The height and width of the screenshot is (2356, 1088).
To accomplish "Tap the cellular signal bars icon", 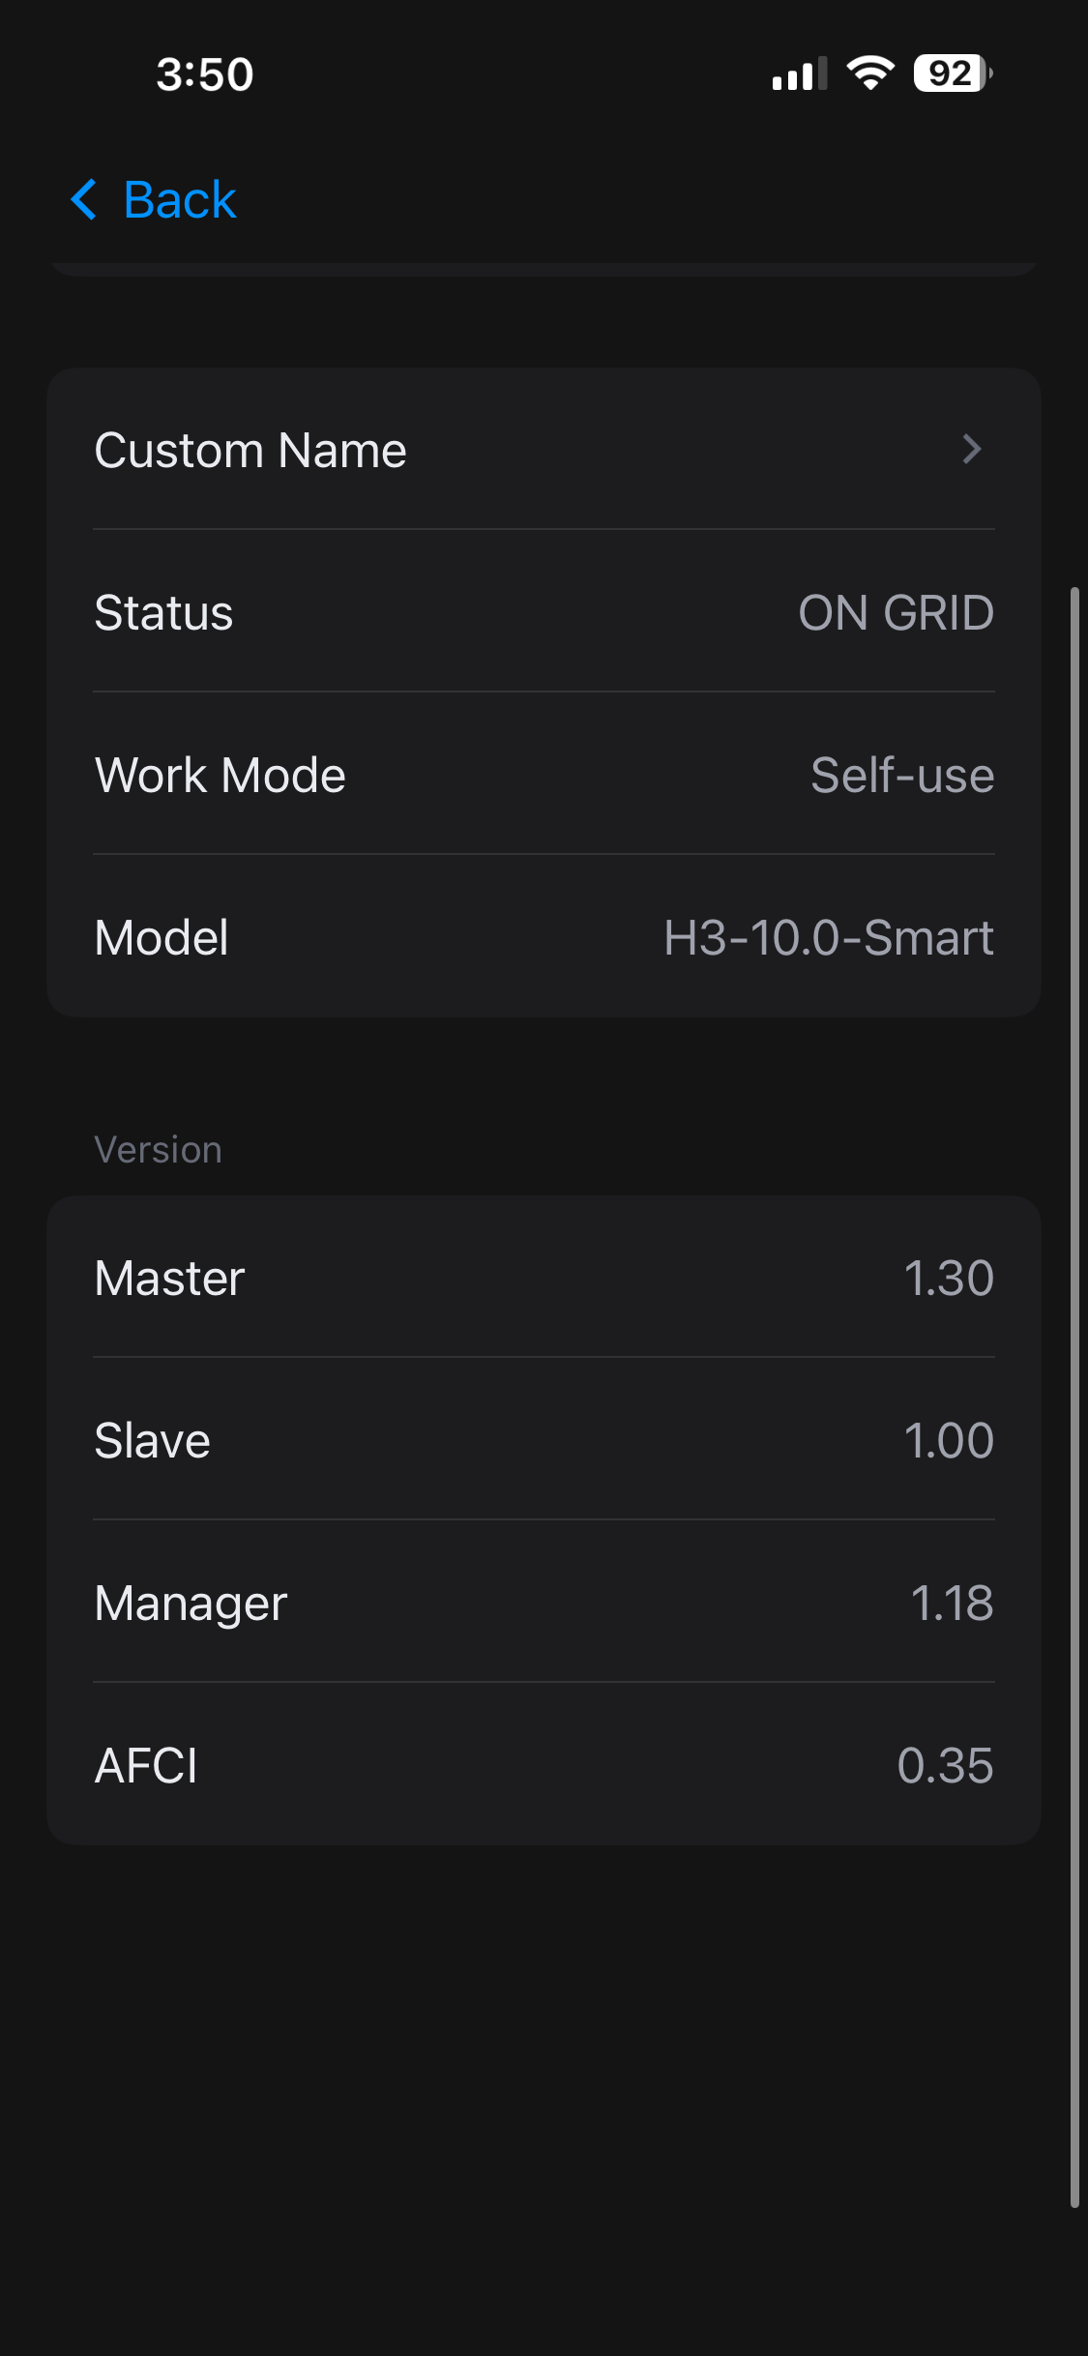I will (x=800, y=74).
